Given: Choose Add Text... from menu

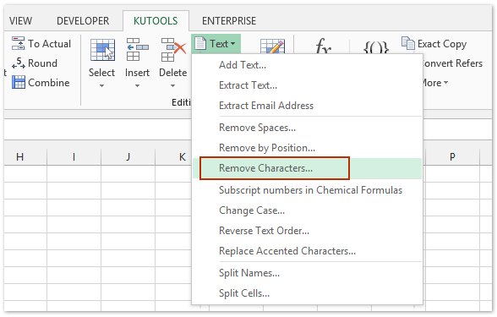Looking at the screenshot, I should [x=307, y=65].
